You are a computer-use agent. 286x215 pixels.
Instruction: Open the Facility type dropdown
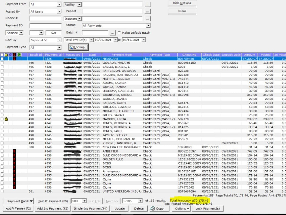click(x=79, y=5)
